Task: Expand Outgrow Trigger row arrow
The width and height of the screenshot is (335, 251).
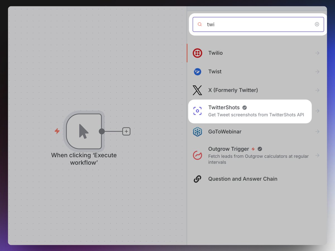Action: tap(317, 155)
